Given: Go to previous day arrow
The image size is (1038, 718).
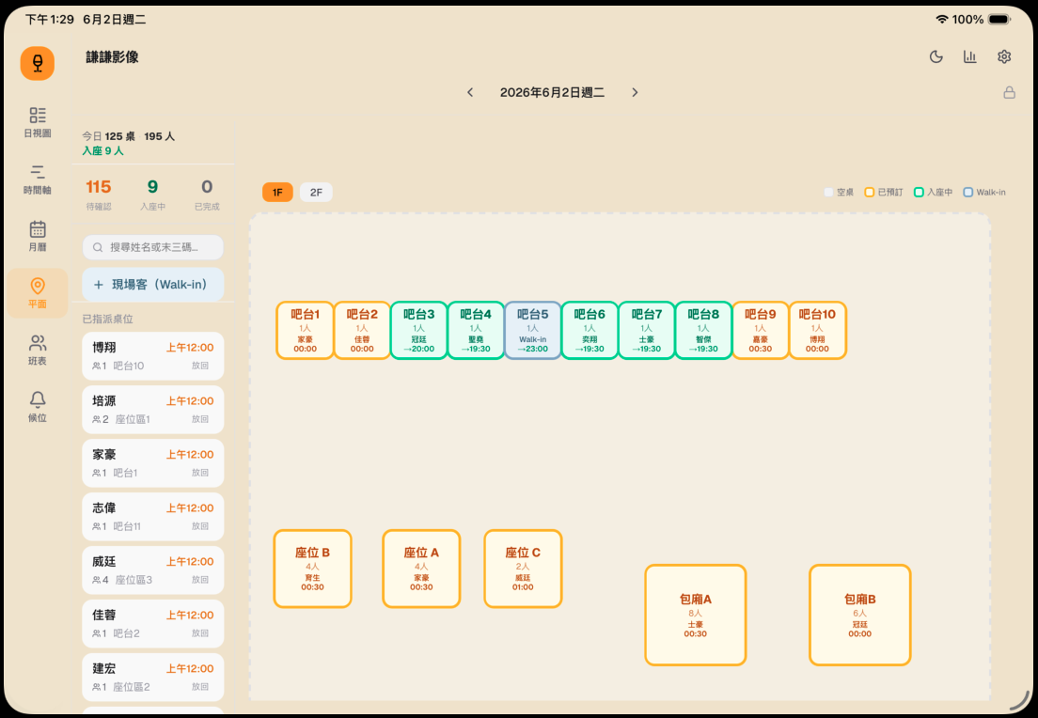Looking at the screenshot, I should click(x=470, y=93).
